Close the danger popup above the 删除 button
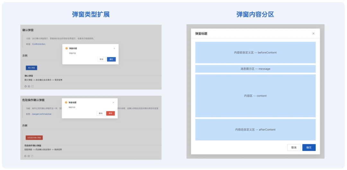Image resolution: width=347 pixels, height=170 pixels. pyautogui.click(x=113, y=102)
